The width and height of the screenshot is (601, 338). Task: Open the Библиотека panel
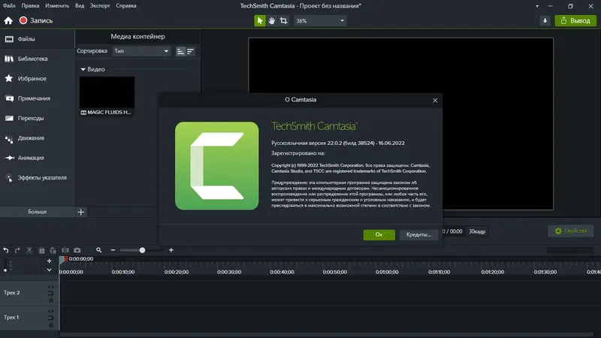37,59
